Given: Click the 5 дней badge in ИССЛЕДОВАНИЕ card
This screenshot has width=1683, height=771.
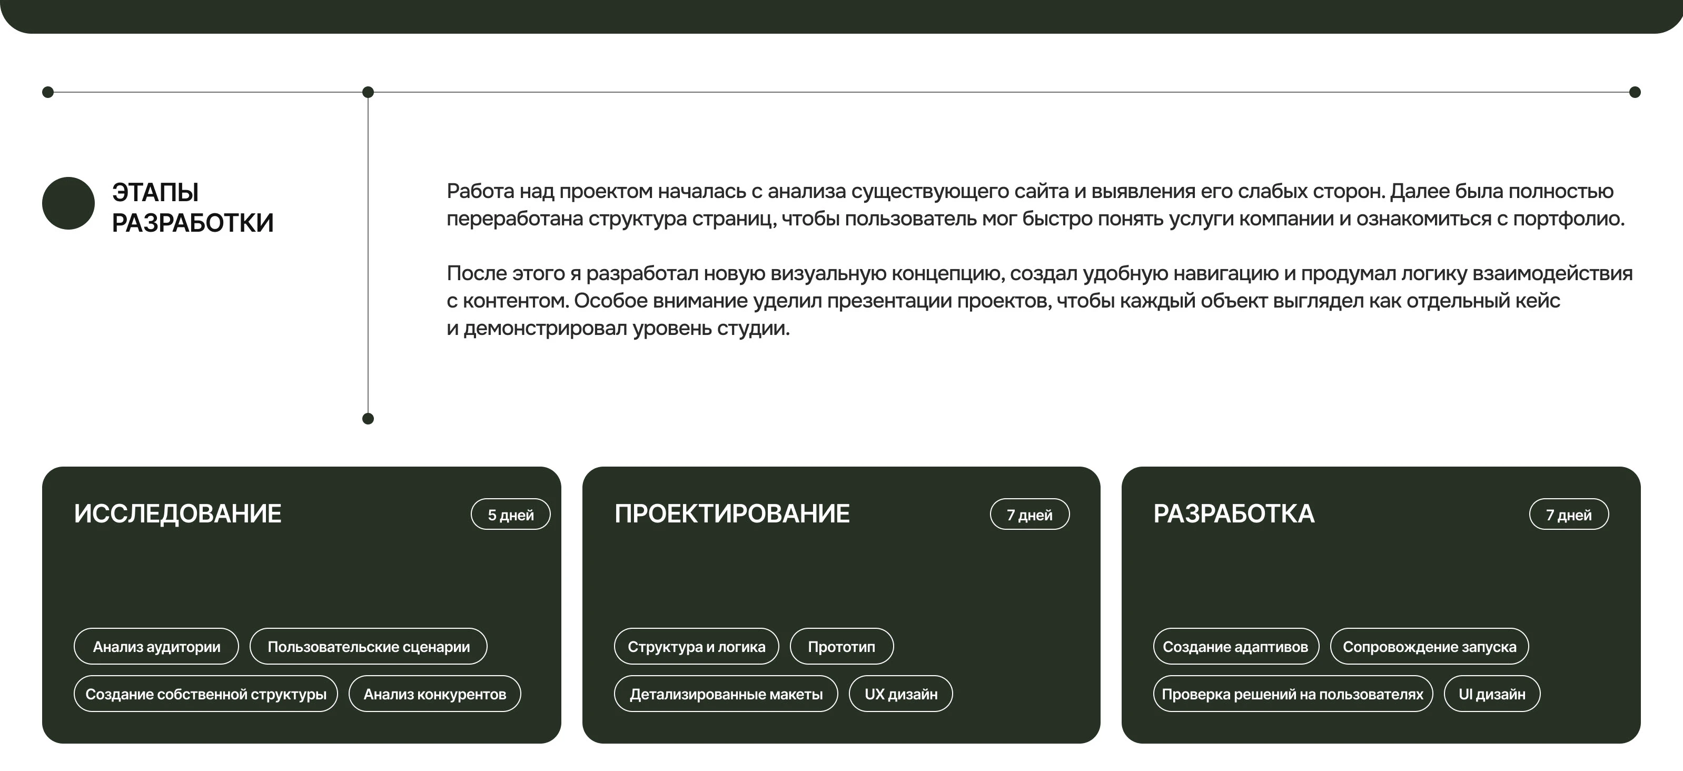Looking at the screenshot, I should (511, 514).
